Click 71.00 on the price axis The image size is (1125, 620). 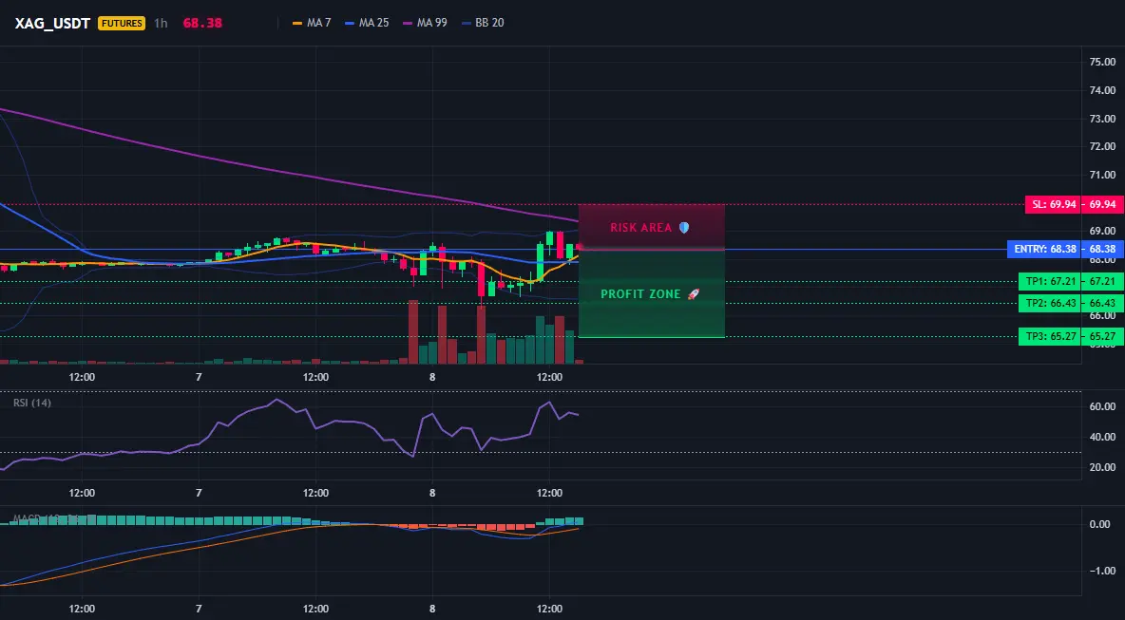click(1102, 175)
